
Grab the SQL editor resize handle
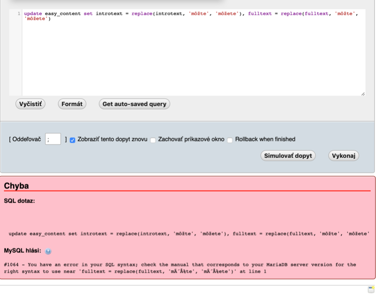click(x=362, y=94)
